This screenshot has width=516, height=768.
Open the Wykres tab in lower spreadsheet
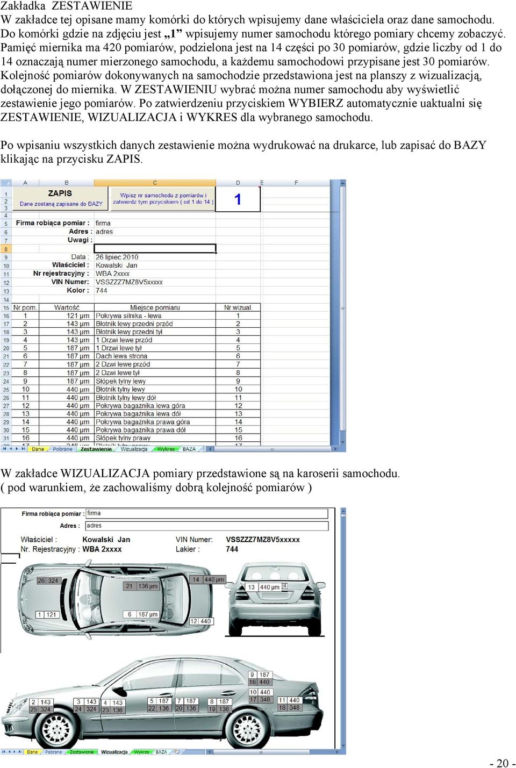[141, 752]
